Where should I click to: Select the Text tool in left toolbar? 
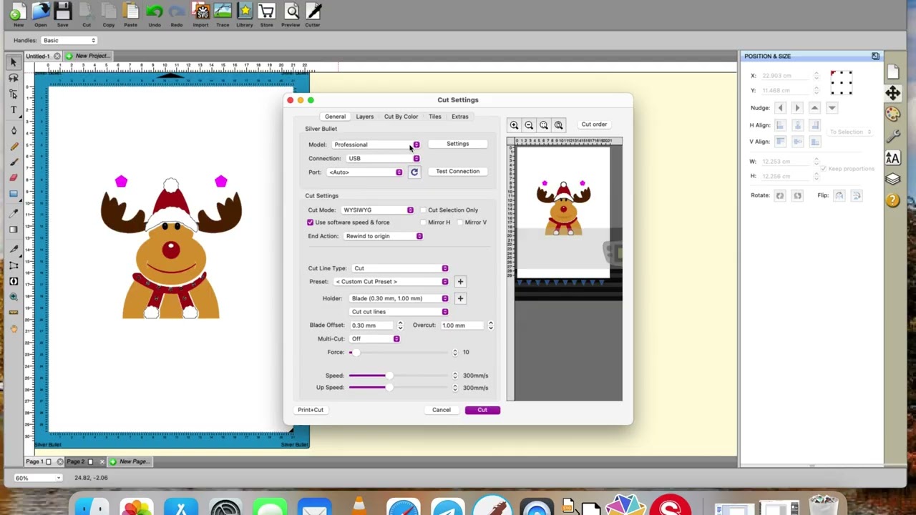[x=13, y=109]
